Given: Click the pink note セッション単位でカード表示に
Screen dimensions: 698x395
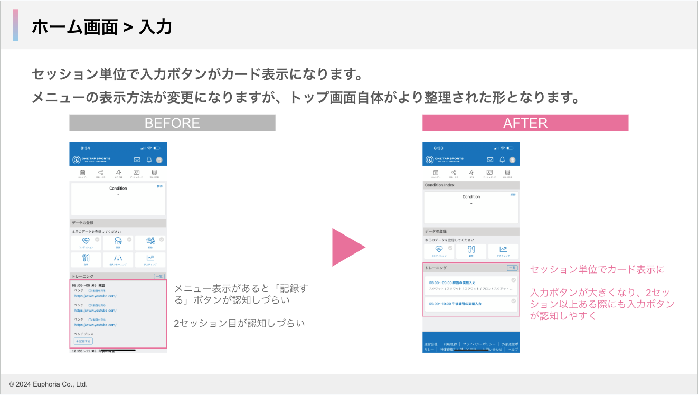Looking at the screenshot, I should [x=597, y=269].
